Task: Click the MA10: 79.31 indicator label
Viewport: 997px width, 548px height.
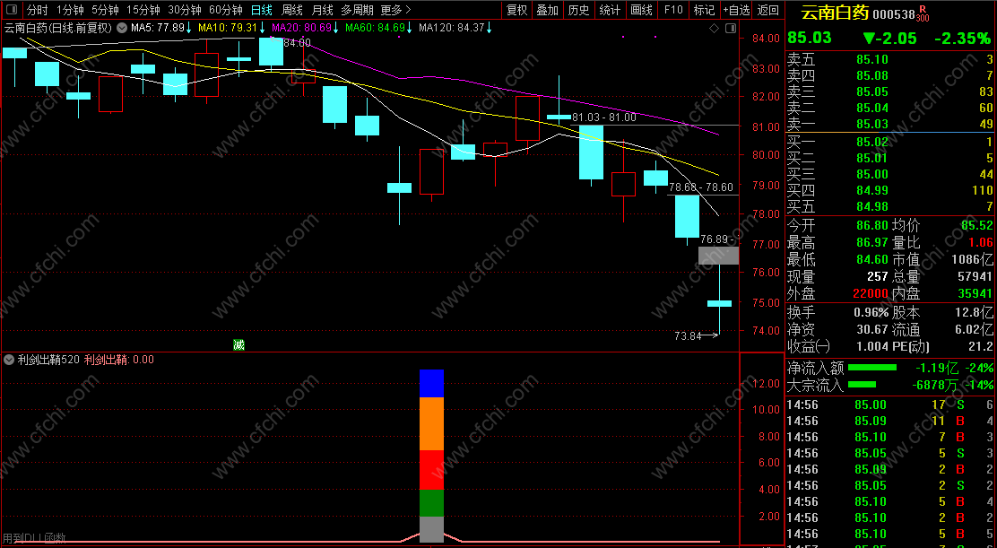Action: pyautogui.click(x=228, y=28)
